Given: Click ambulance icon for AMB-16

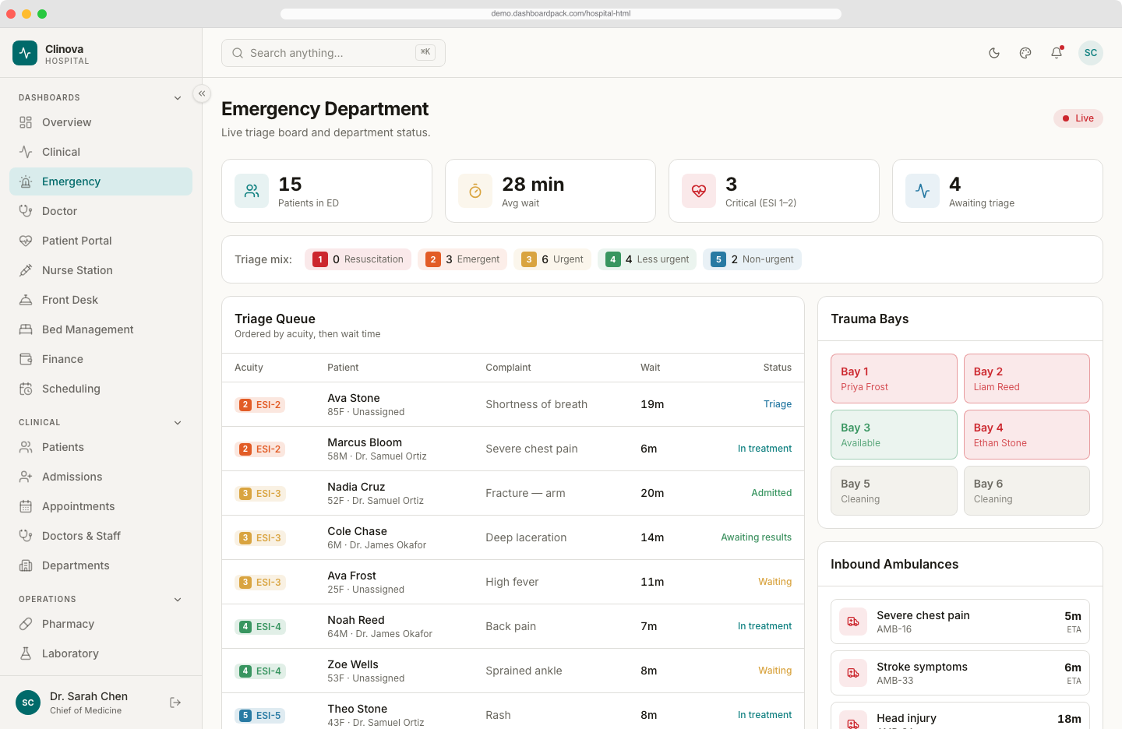Looking at the screenshot, I should [x=853, y=622].
